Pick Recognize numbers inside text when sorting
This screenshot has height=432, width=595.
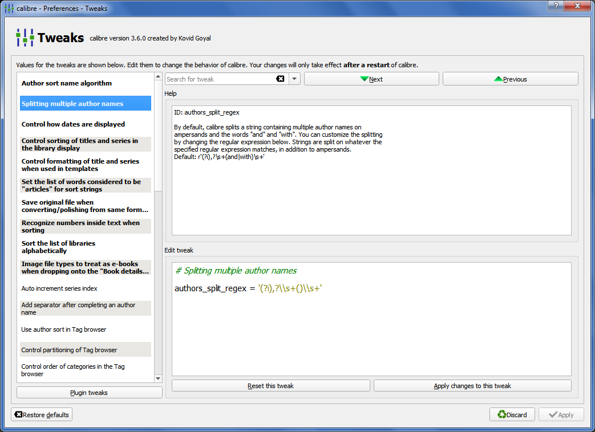(x=86, y=226)
